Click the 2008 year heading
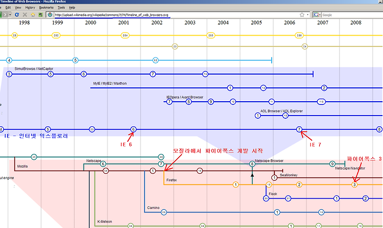 (356, 23)
